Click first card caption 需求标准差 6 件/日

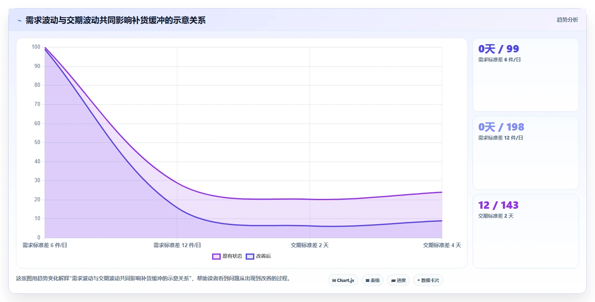click(500, 59)
